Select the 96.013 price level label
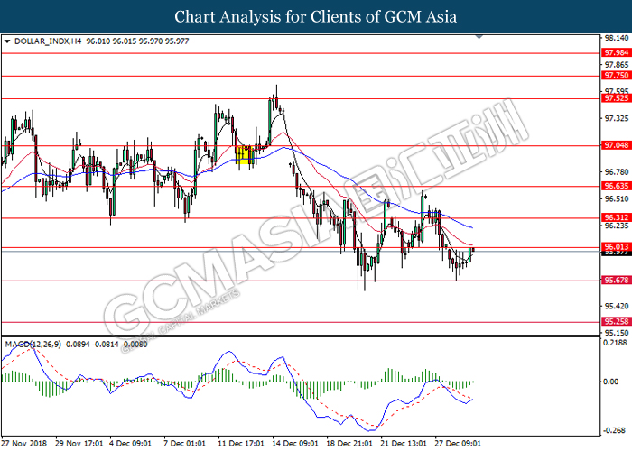The image size is (632, 451). tap(617, 247)
